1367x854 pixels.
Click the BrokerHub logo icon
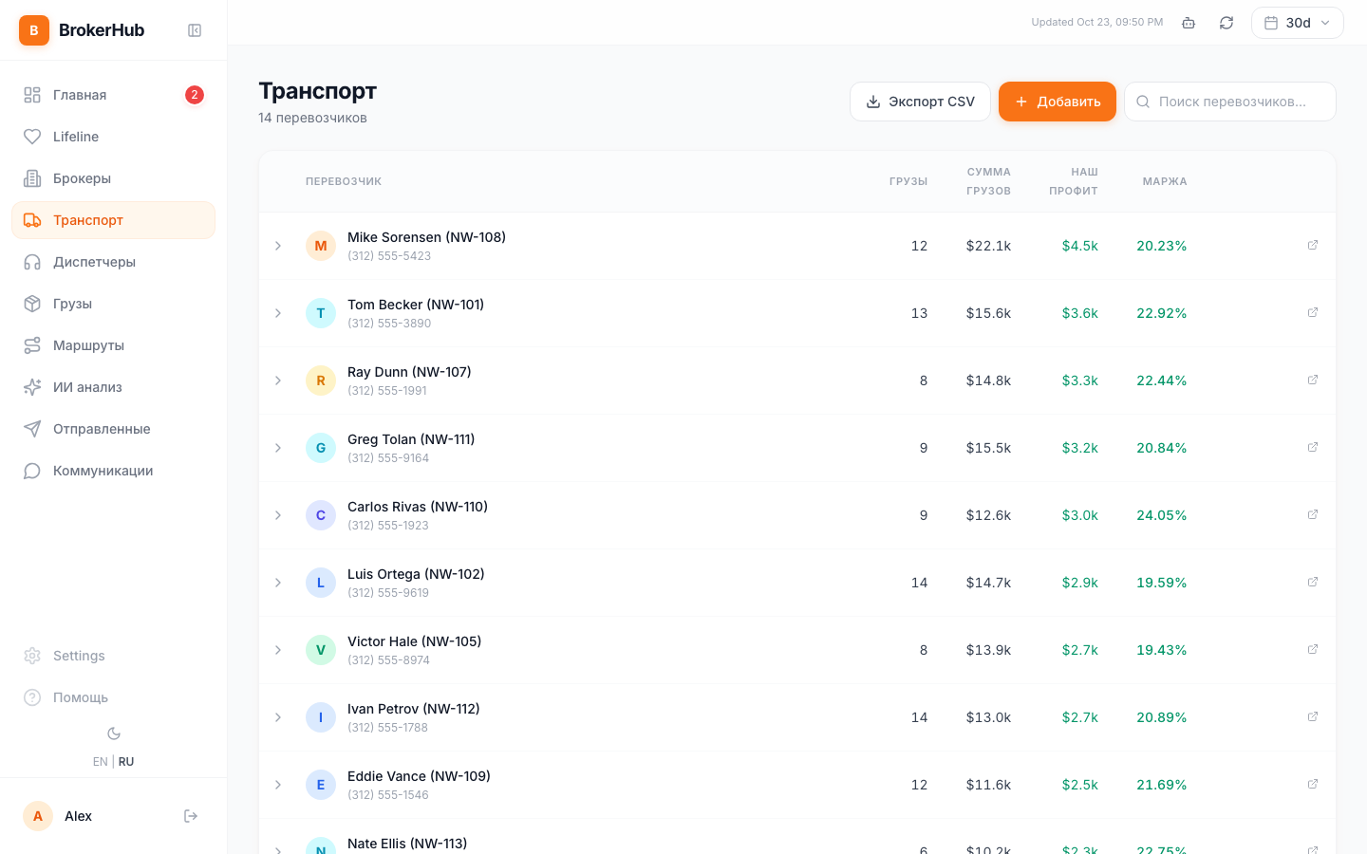[x=34, y=30]
